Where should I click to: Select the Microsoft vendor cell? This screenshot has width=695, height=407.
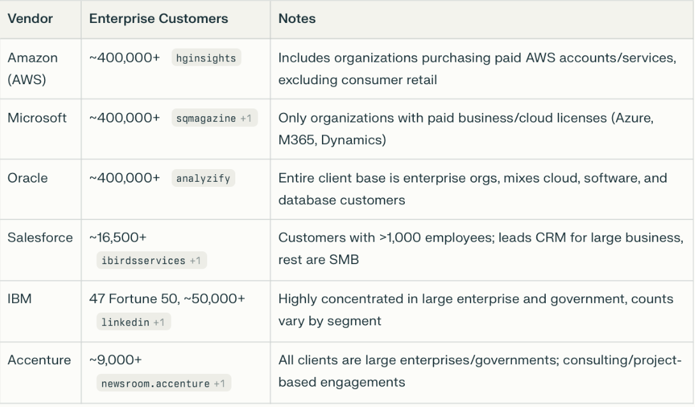click(x=37, y=118)
